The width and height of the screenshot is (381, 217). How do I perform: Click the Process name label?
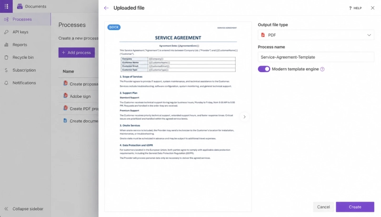click(x=271, y=47)
